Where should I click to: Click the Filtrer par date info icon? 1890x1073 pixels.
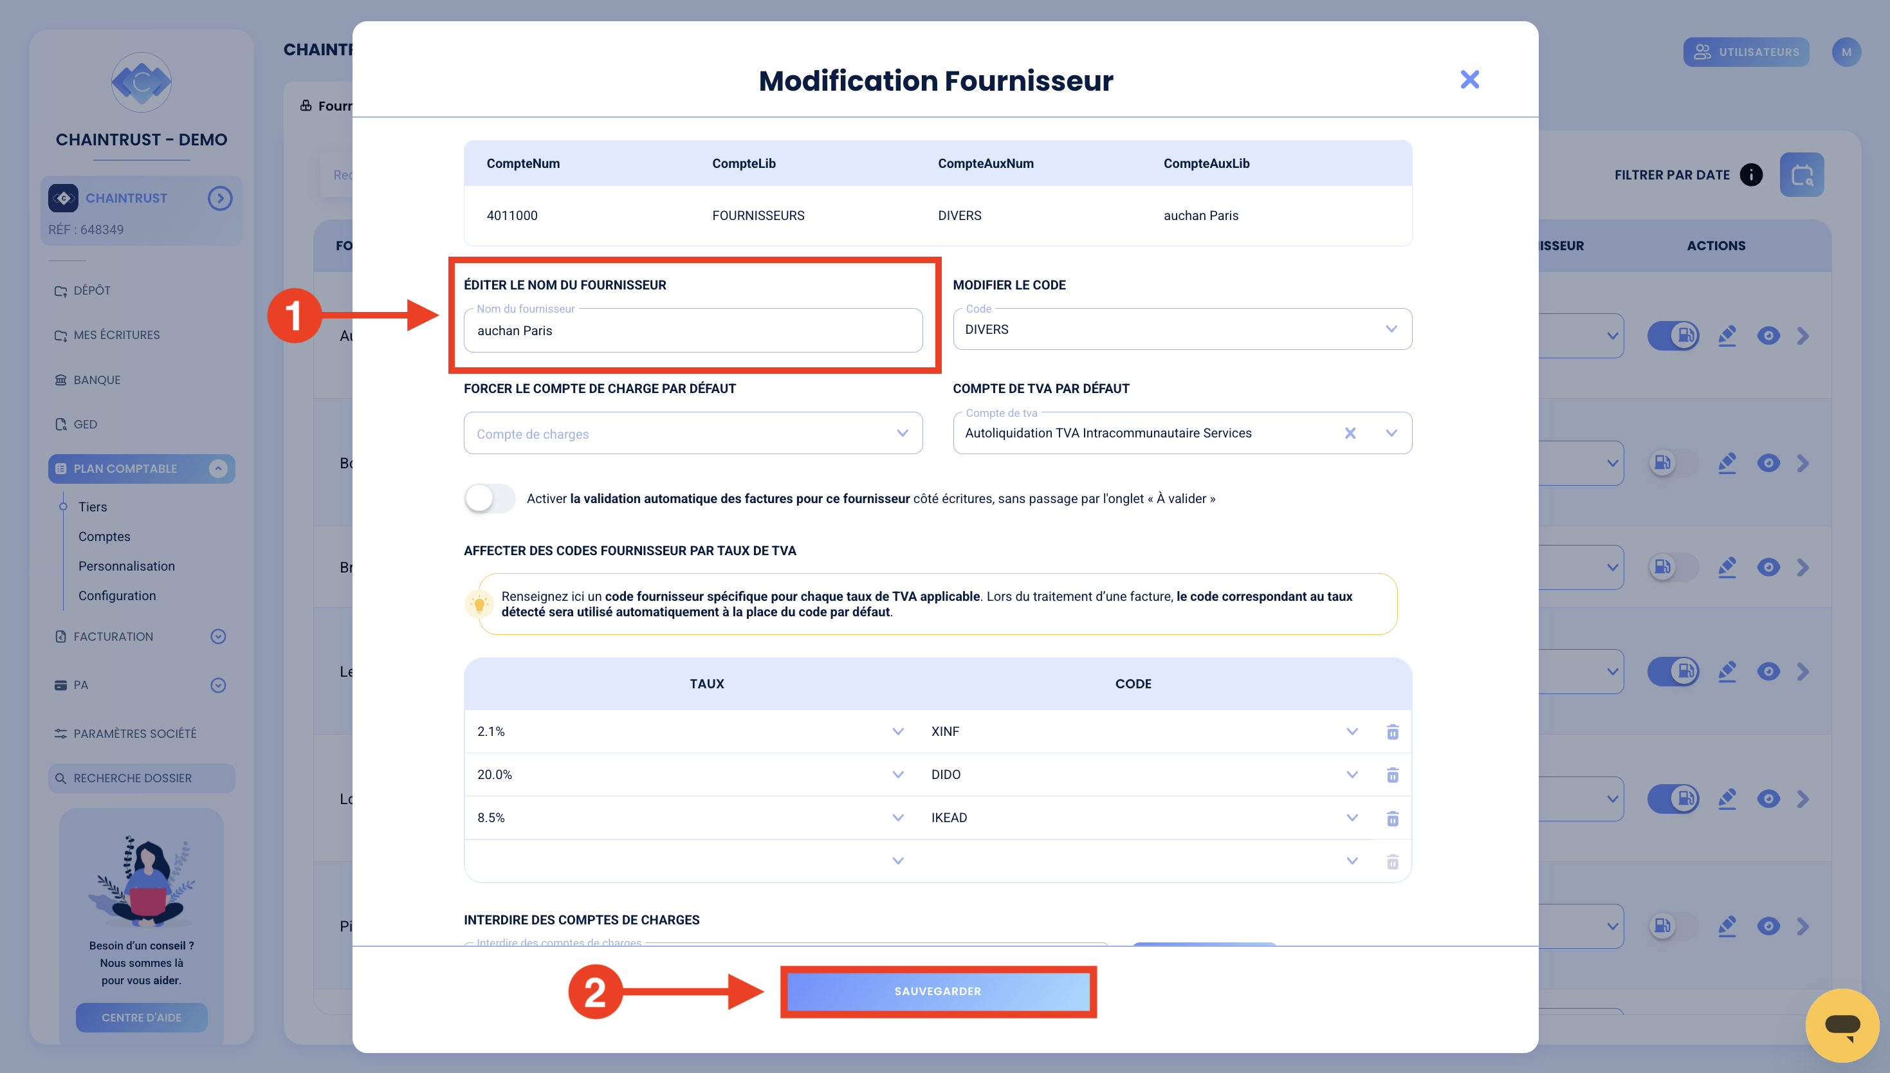1752,175
